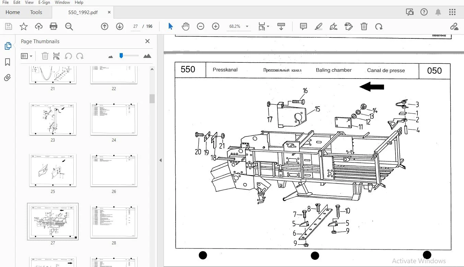
Task: Collapse the left navigation pane
Action: (160, 160)
